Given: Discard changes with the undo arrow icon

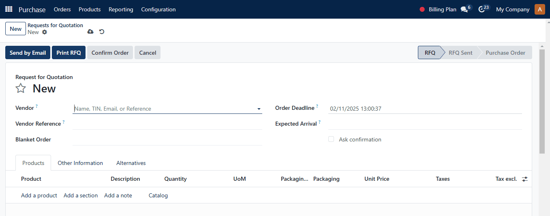Looking at the screenshot, I should point(102,32).
